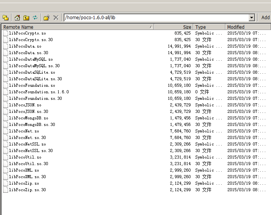Click the file icon of libPocoXML.so.30
This screenshot has width=271, height=215.
pyautogui.click(x=5, y=177)
